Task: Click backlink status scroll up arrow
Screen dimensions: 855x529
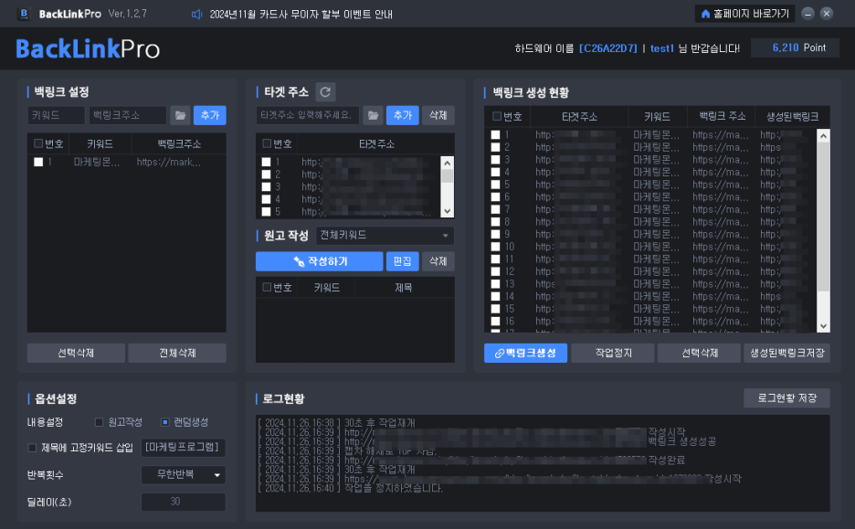Action: pyautogui.click(x=823, y=135)
